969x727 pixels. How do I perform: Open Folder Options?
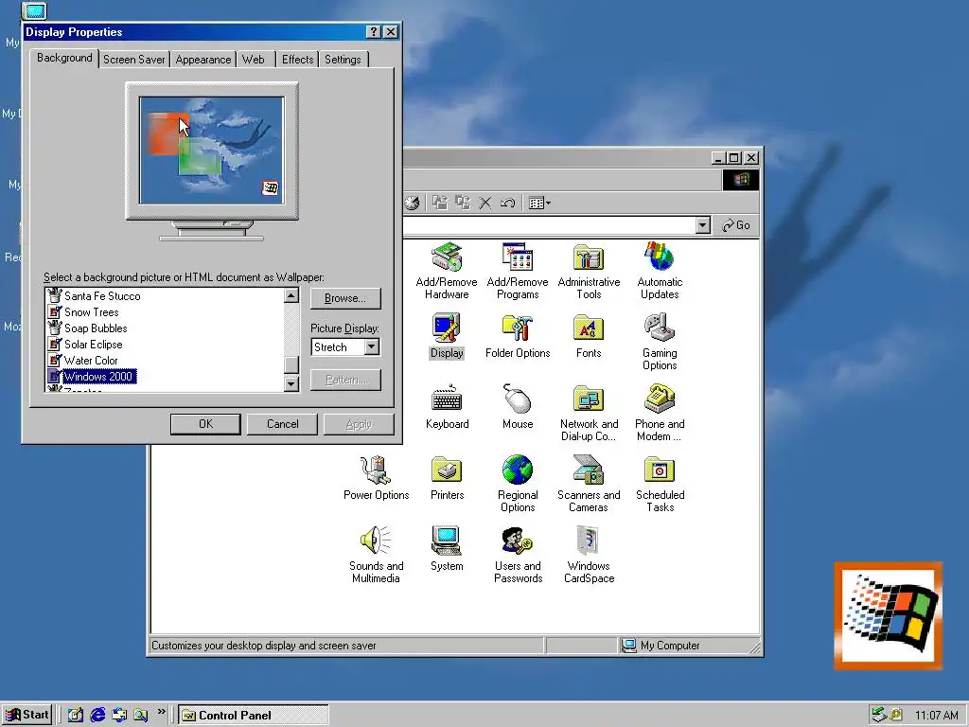point(518,336)
